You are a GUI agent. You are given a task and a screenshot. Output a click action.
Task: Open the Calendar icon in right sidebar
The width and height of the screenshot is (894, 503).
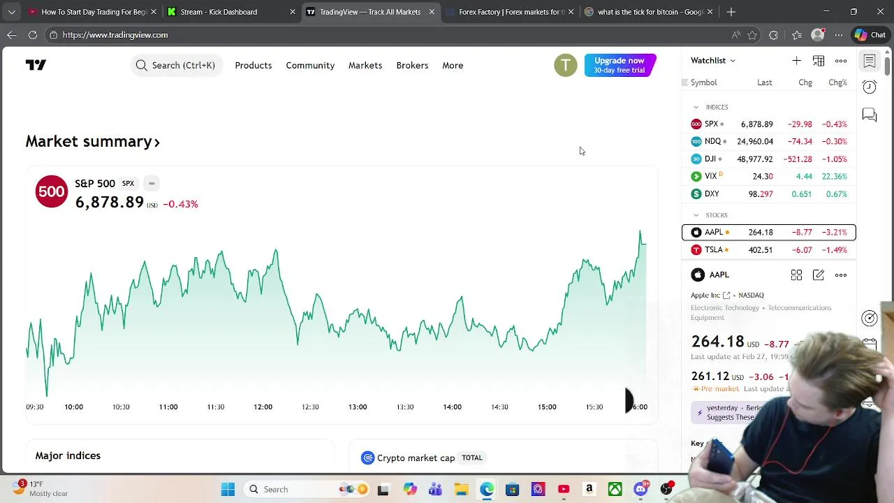[x=870, y=344]
